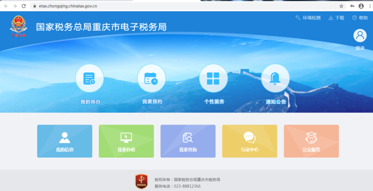Click the site lock security icon

(x=35, y=6)
